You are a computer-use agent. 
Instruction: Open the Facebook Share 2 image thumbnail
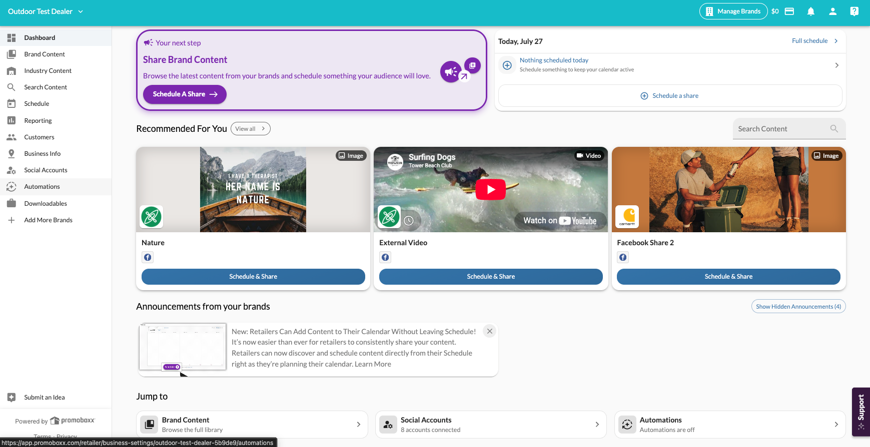pyautogui.click(x=729, y=189)
